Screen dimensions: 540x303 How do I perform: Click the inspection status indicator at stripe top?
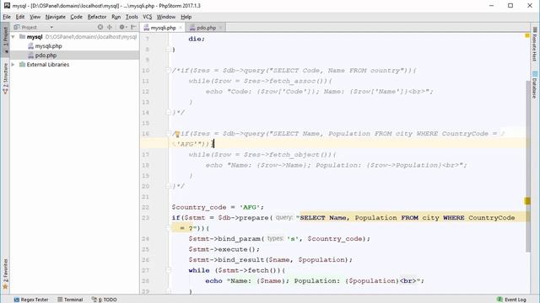click(x=527, y=35)
